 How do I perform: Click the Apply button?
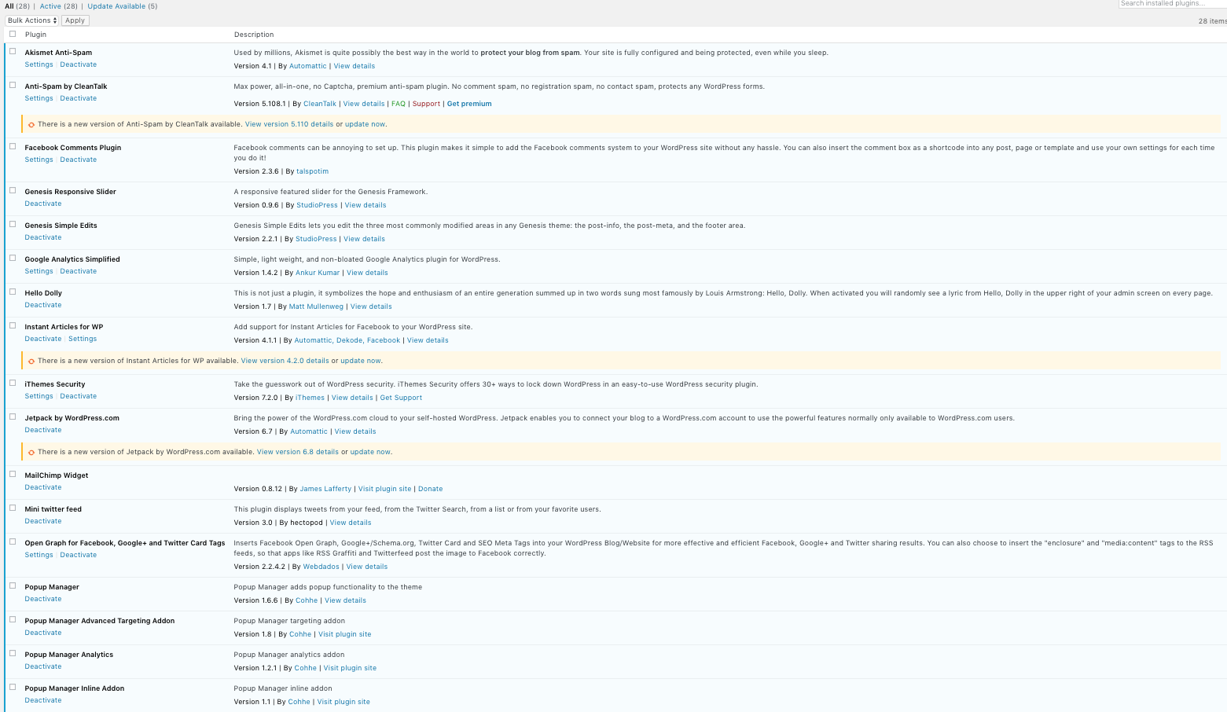75,20
